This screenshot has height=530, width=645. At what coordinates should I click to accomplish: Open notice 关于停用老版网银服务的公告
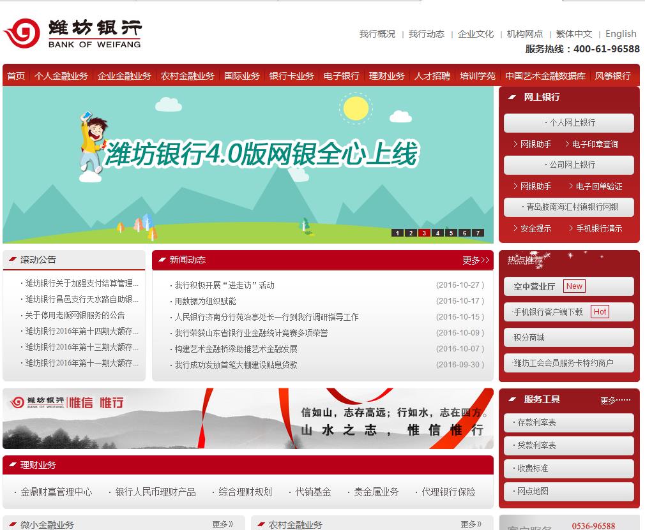75,315
